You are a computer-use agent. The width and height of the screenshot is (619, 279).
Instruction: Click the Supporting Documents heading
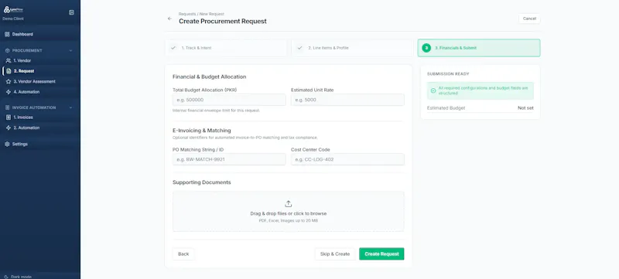pyautogui.click(x=202, y=182)
